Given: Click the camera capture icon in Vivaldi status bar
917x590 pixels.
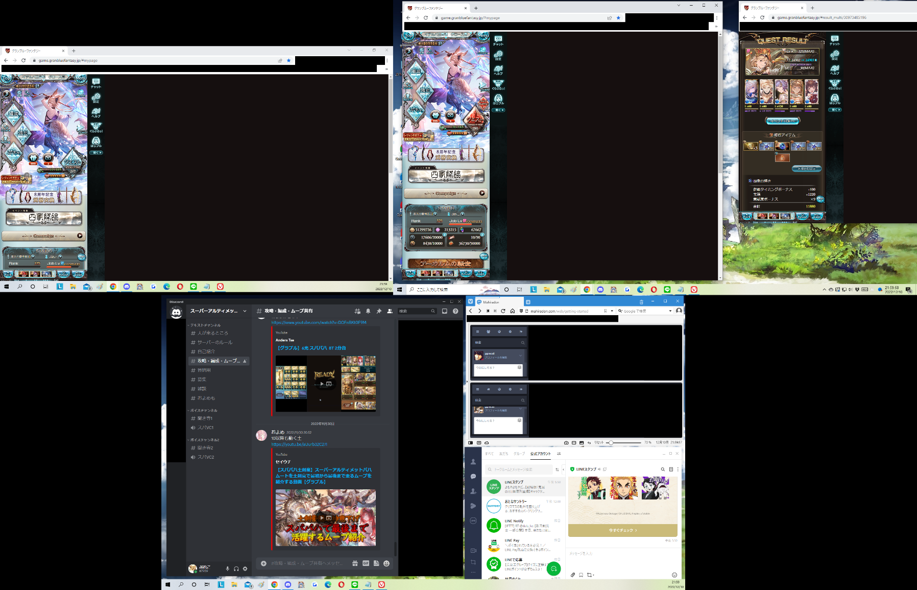Looking at the screenshot, I should tap(566, 442).
